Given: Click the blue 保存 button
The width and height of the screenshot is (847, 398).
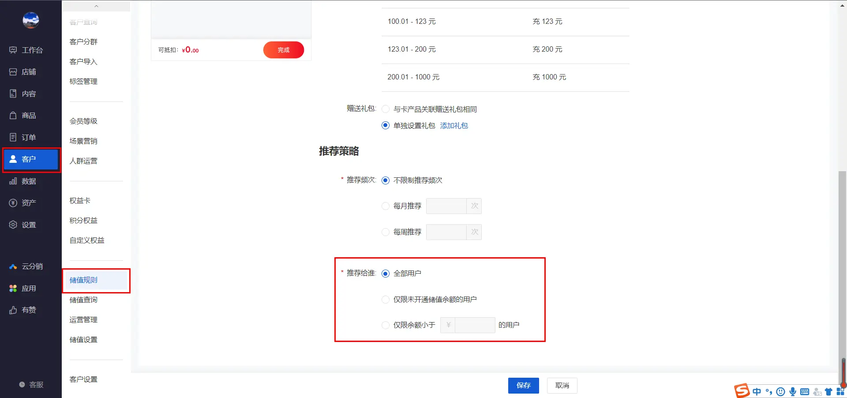Looking at the screenshot, I should (523, 385).
